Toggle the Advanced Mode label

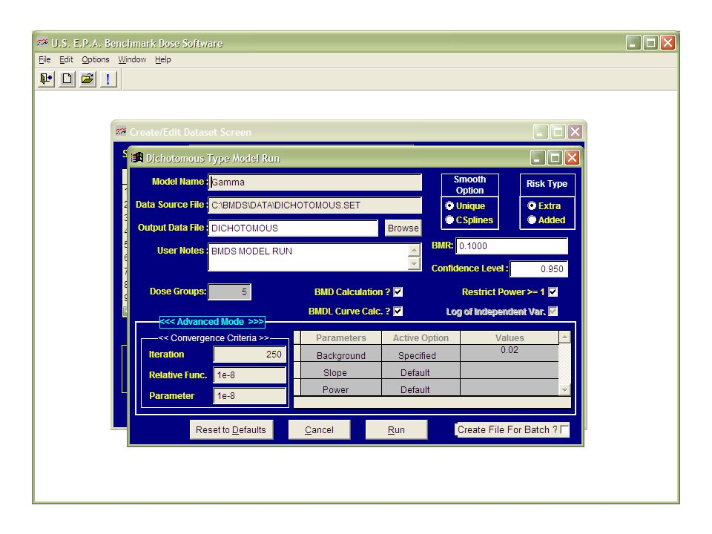(x=213, y=321)
